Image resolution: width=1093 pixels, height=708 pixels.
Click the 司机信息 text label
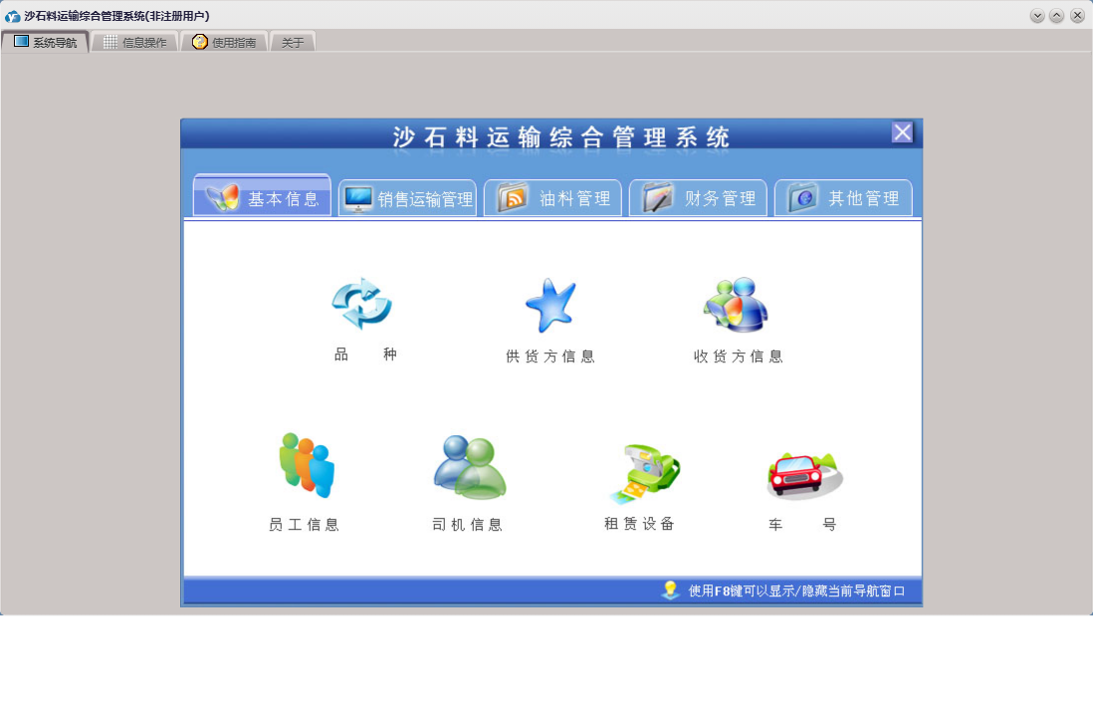click(x=468, y=525)
